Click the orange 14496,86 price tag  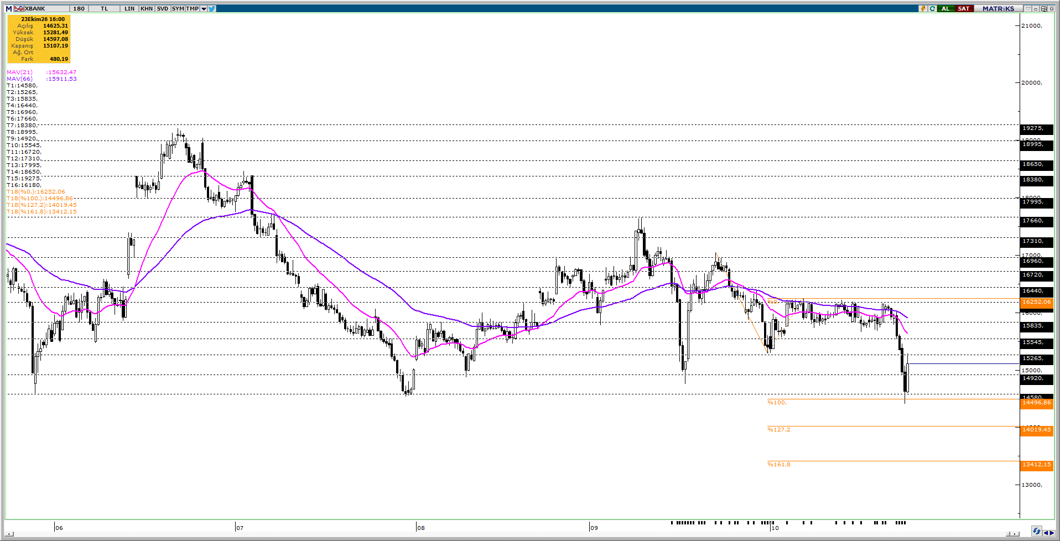pyautogui.click(x=1037, y=403)
